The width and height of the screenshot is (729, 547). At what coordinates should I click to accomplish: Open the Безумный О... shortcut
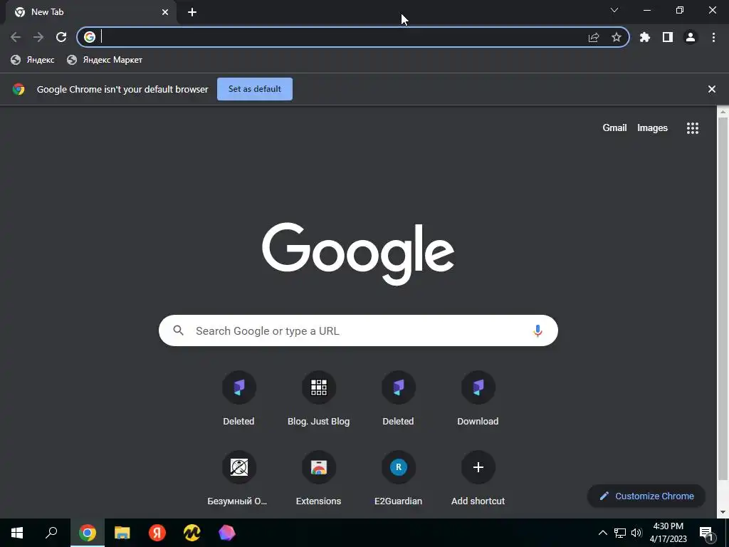click(x=239, y=479)
